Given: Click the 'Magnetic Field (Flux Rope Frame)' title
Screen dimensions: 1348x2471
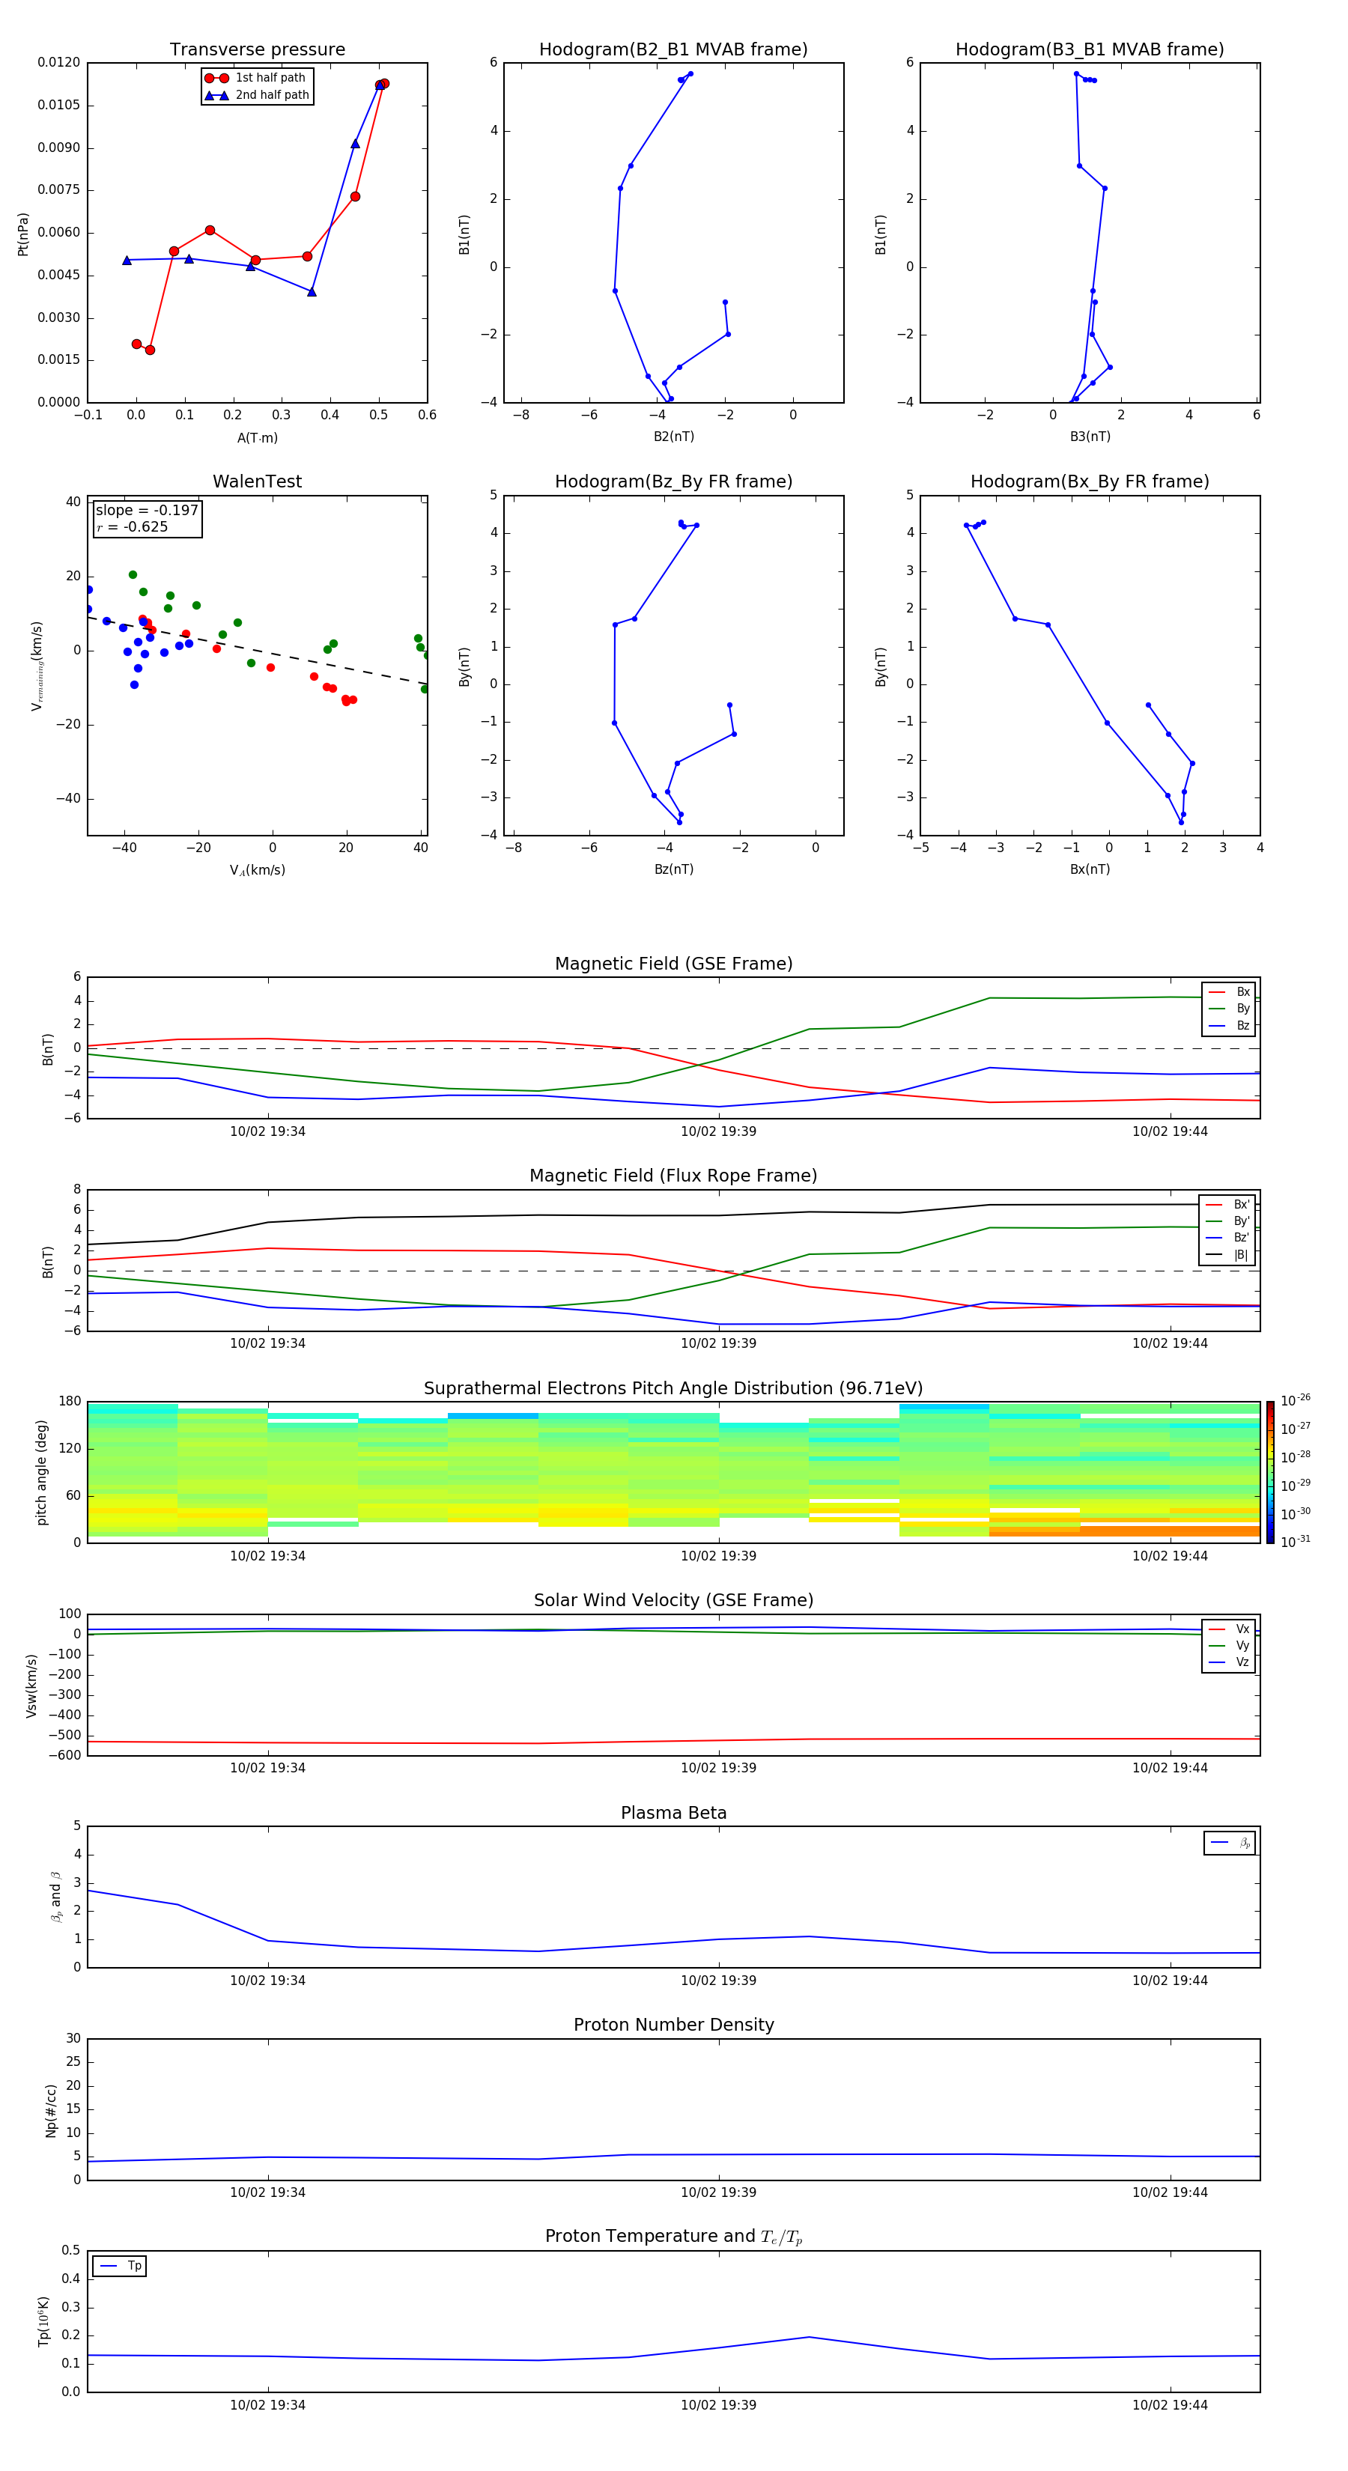Looking at the screenshot, I should point(673,1176).
